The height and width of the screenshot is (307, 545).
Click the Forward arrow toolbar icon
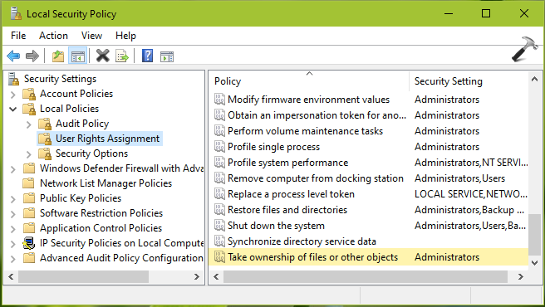32,56
